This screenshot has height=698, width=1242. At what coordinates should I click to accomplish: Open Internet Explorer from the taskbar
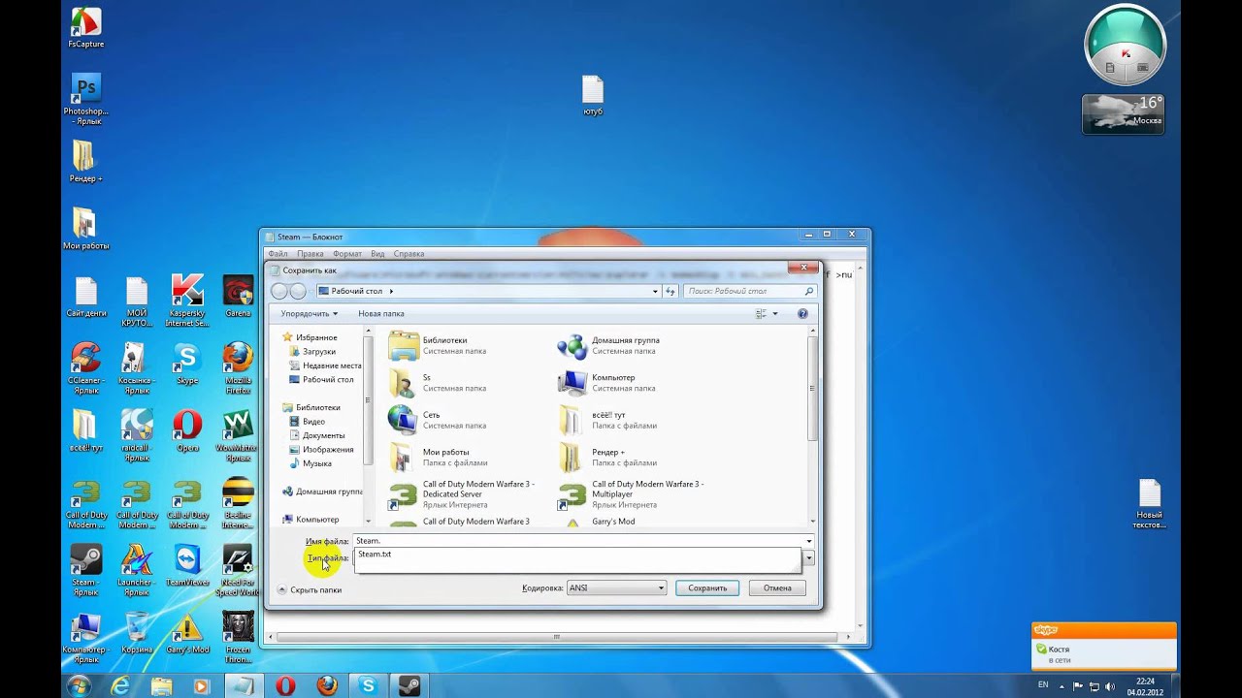(x=120, y=685)
